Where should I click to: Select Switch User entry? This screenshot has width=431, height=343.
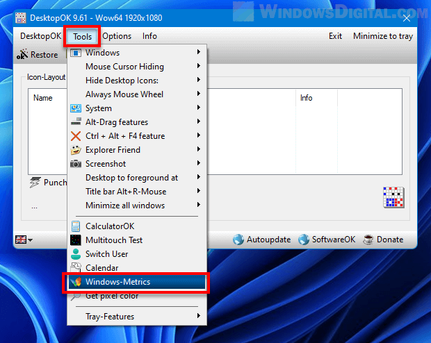[137, 254]
